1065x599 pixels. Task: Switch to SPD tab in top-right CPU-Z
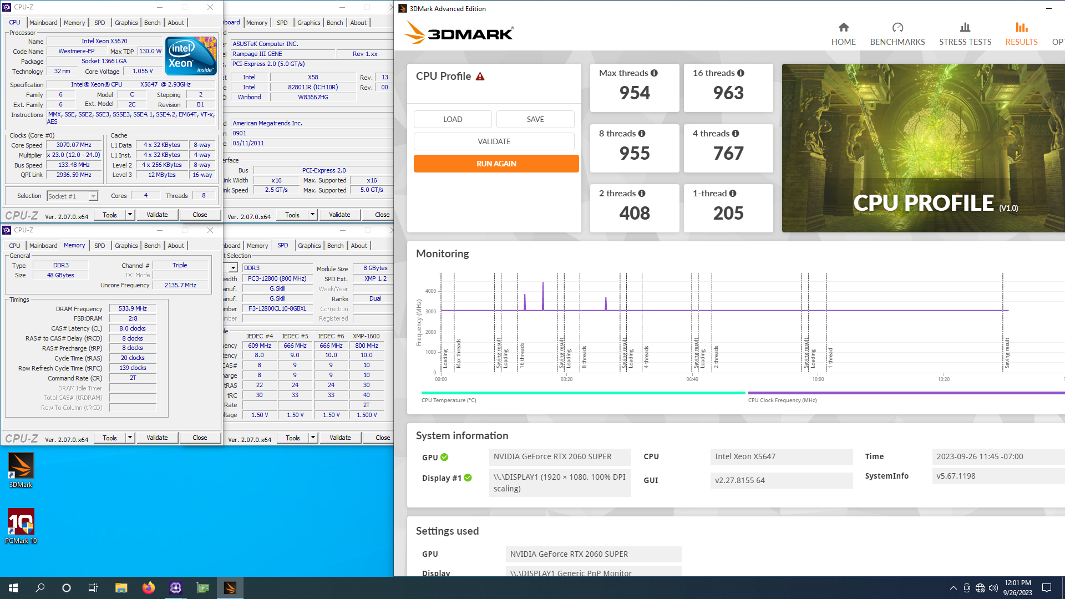[282, 23]
